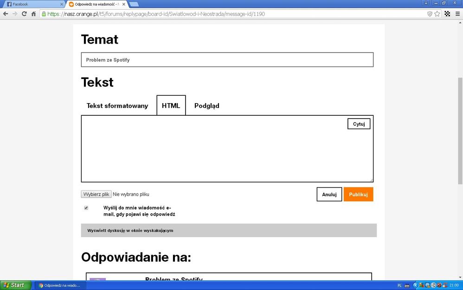Screen dimensions: 463x290
Task: Click the back navigation arrow
Action: 5,14
